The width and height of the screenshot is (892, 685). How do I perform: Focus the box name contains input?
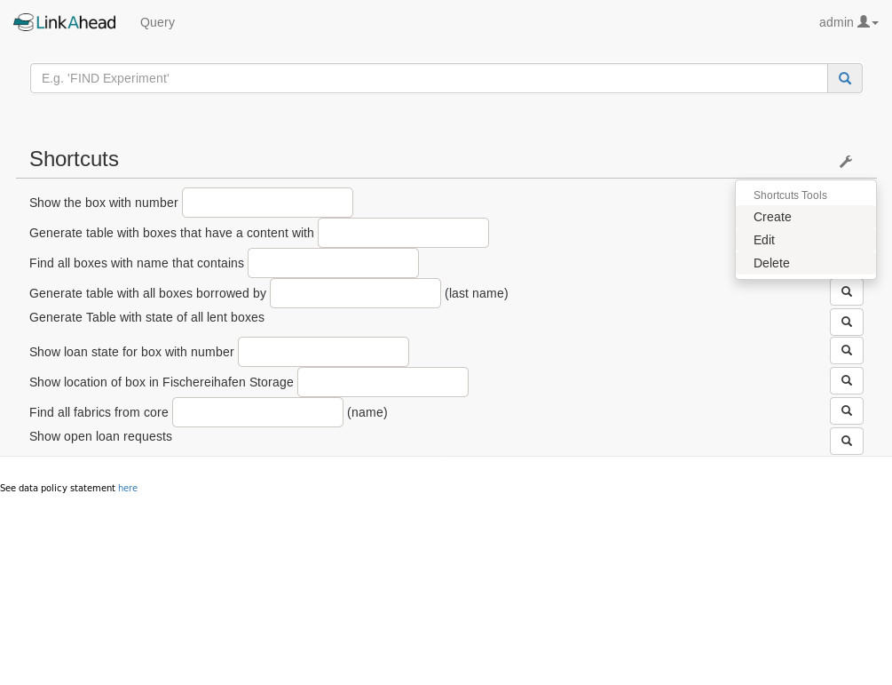tap(334, 262)
